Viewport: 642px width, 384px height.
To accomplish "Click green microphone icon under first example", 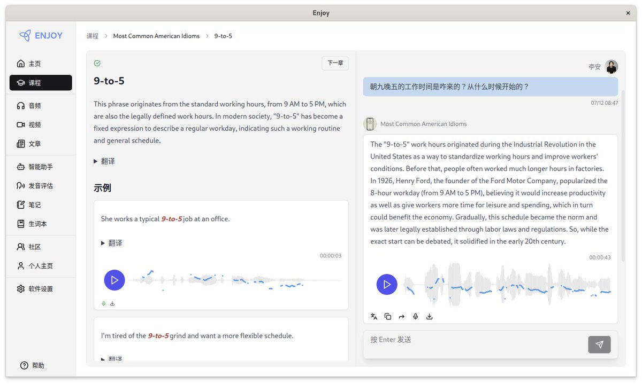I will click(x=104, y=303).
